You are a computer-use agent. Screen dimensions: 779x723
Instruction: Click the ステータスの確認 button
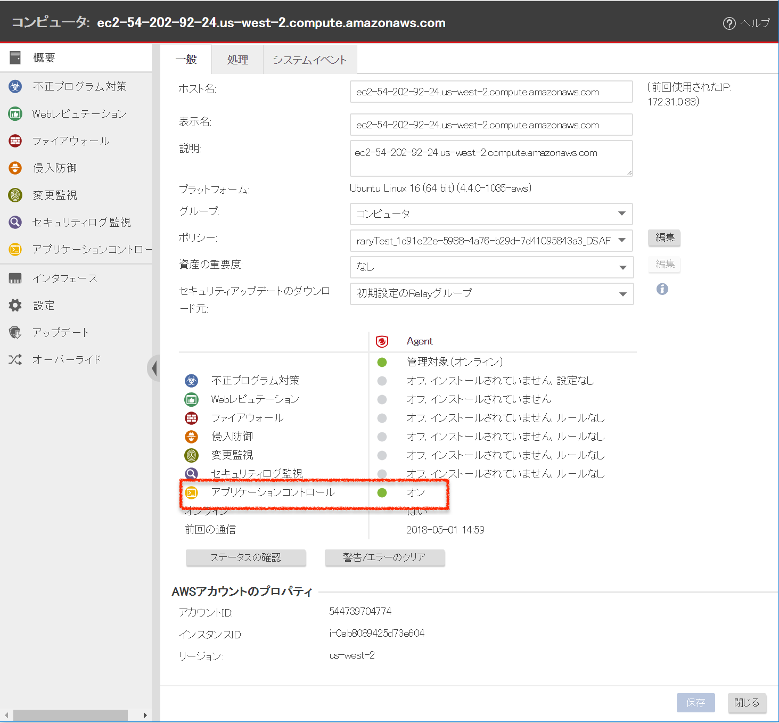tap(245, 557)
